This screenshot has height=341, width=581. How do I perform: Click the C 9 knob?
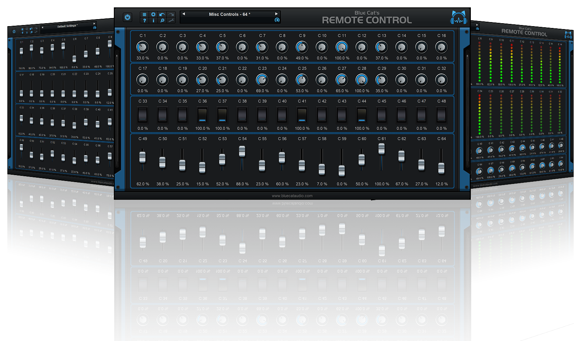pyautogui.click(x=302, y=47)
